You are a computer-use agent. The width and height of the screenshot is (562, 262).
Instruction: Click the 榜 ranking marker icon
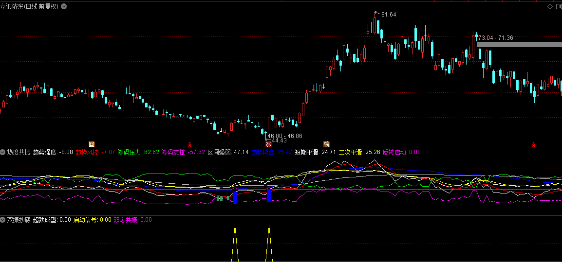pyautogui.click(x=326, y=144)
